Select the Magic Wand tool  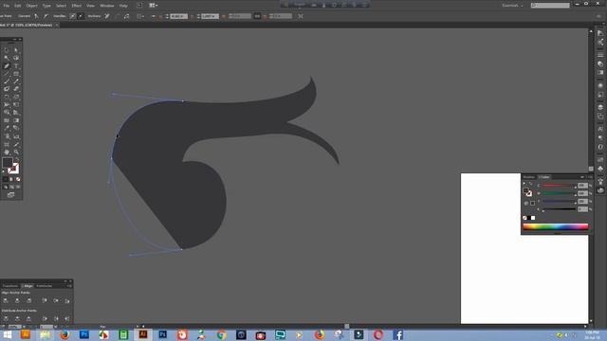tap(7, 58)
